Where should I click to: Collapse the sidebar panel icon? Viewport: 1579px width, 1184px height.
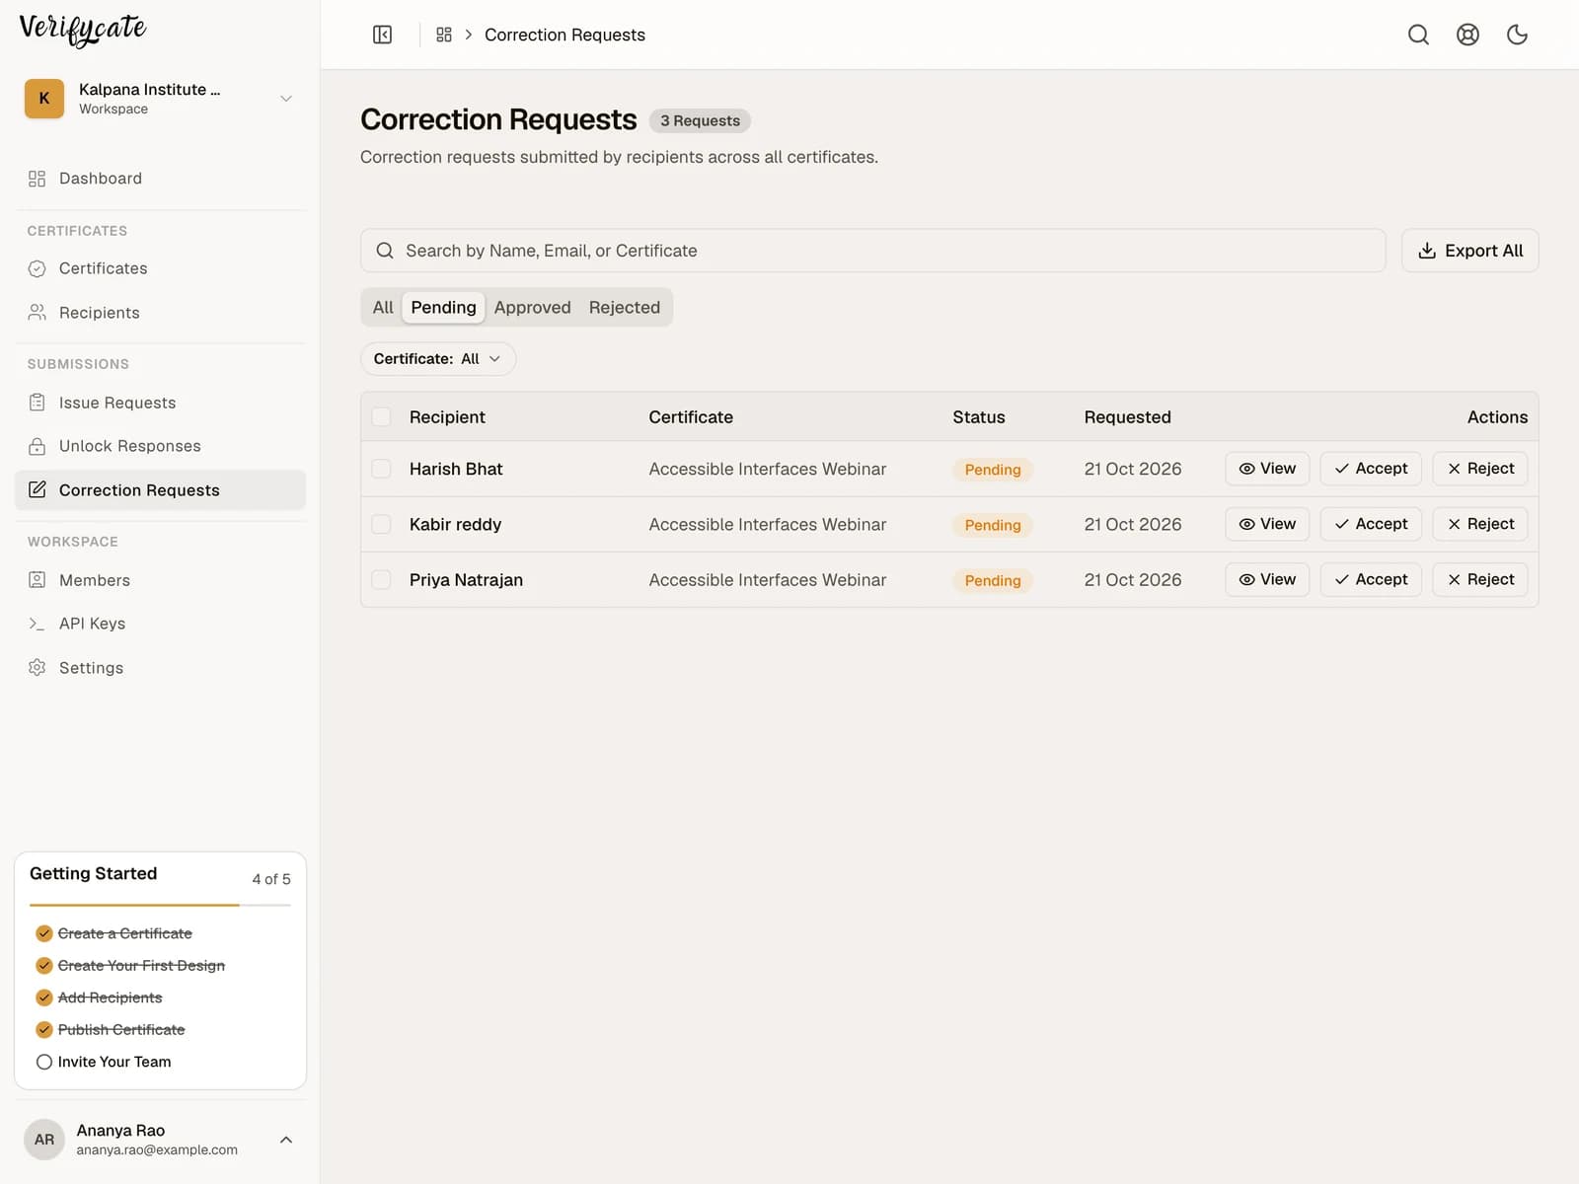382,35
